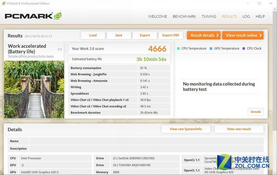Image resolution: width=277 pixels, height=175 pixels.
Task: Click View raw SystemInfo
Action: tap(186, 129)
